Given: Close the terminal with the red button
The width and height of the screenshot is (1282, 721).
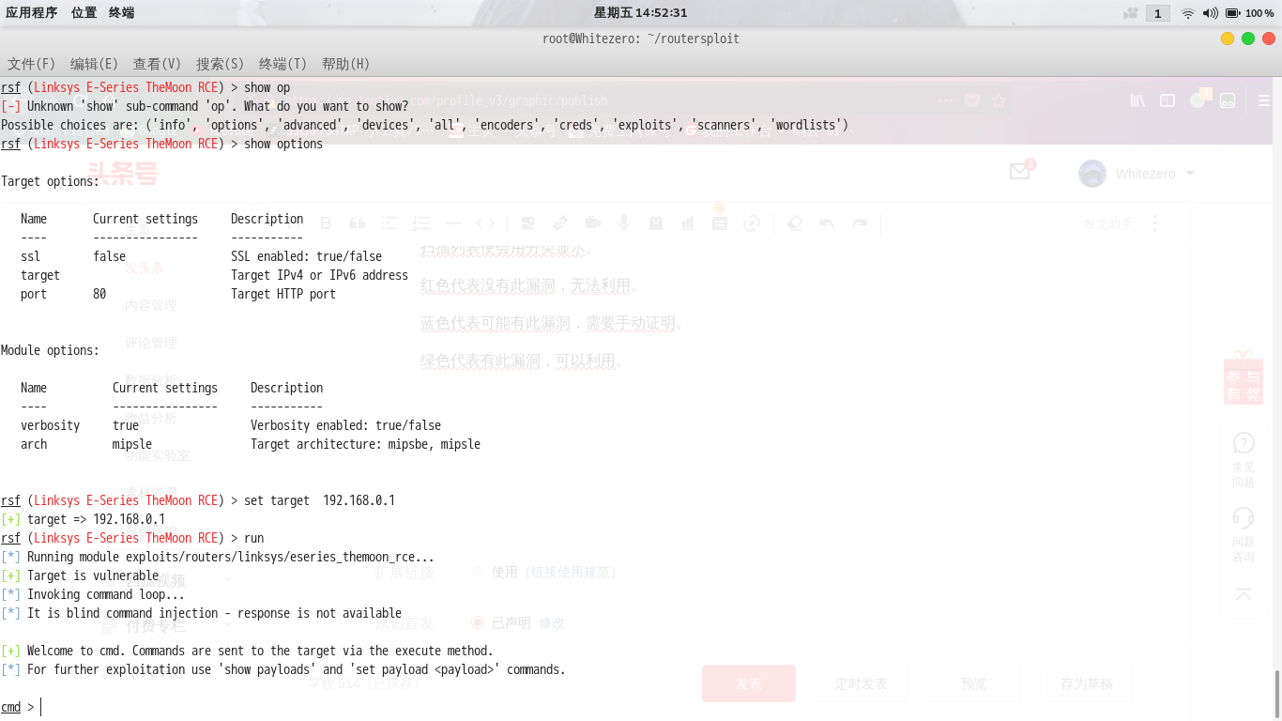Looking at the screenshot, I should tap(1269, 38).
